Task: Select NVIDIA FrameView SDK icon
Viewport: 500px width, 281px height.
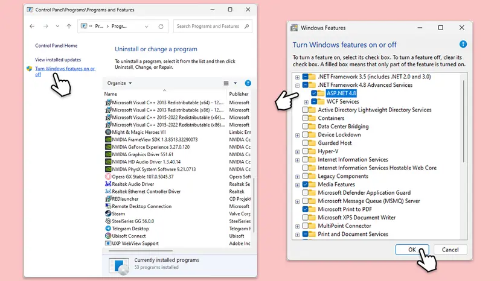Action: pos(108,139)
